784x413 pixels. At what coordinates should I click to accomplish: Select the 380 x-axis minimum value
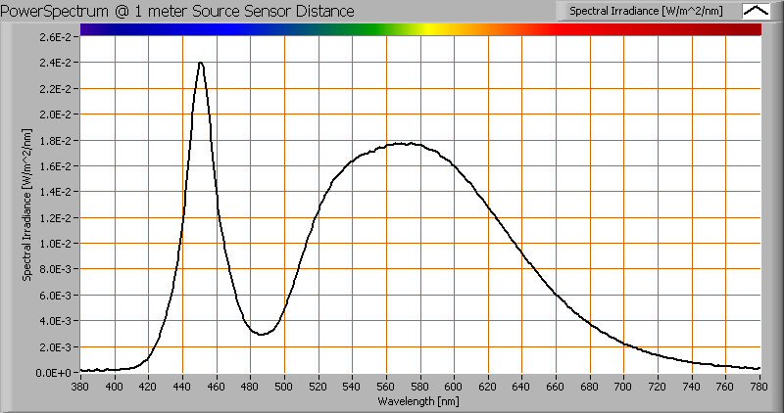point(80,387)
